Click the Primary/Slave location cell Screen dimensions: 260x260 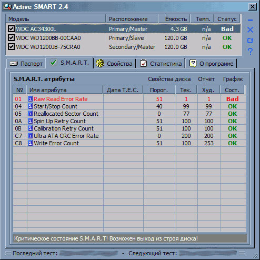click(126, 38)
